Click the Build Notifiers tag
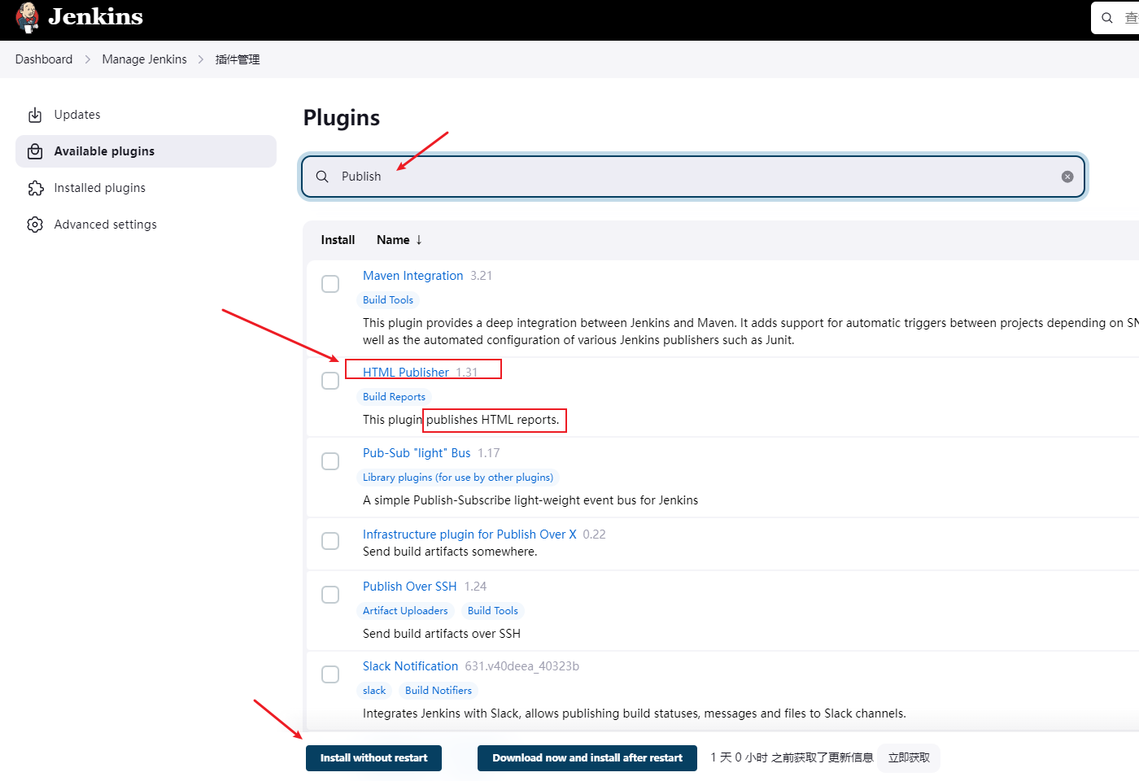This screenshot has width=1139, height=781. pyautogui.click(x=439, y=691)
